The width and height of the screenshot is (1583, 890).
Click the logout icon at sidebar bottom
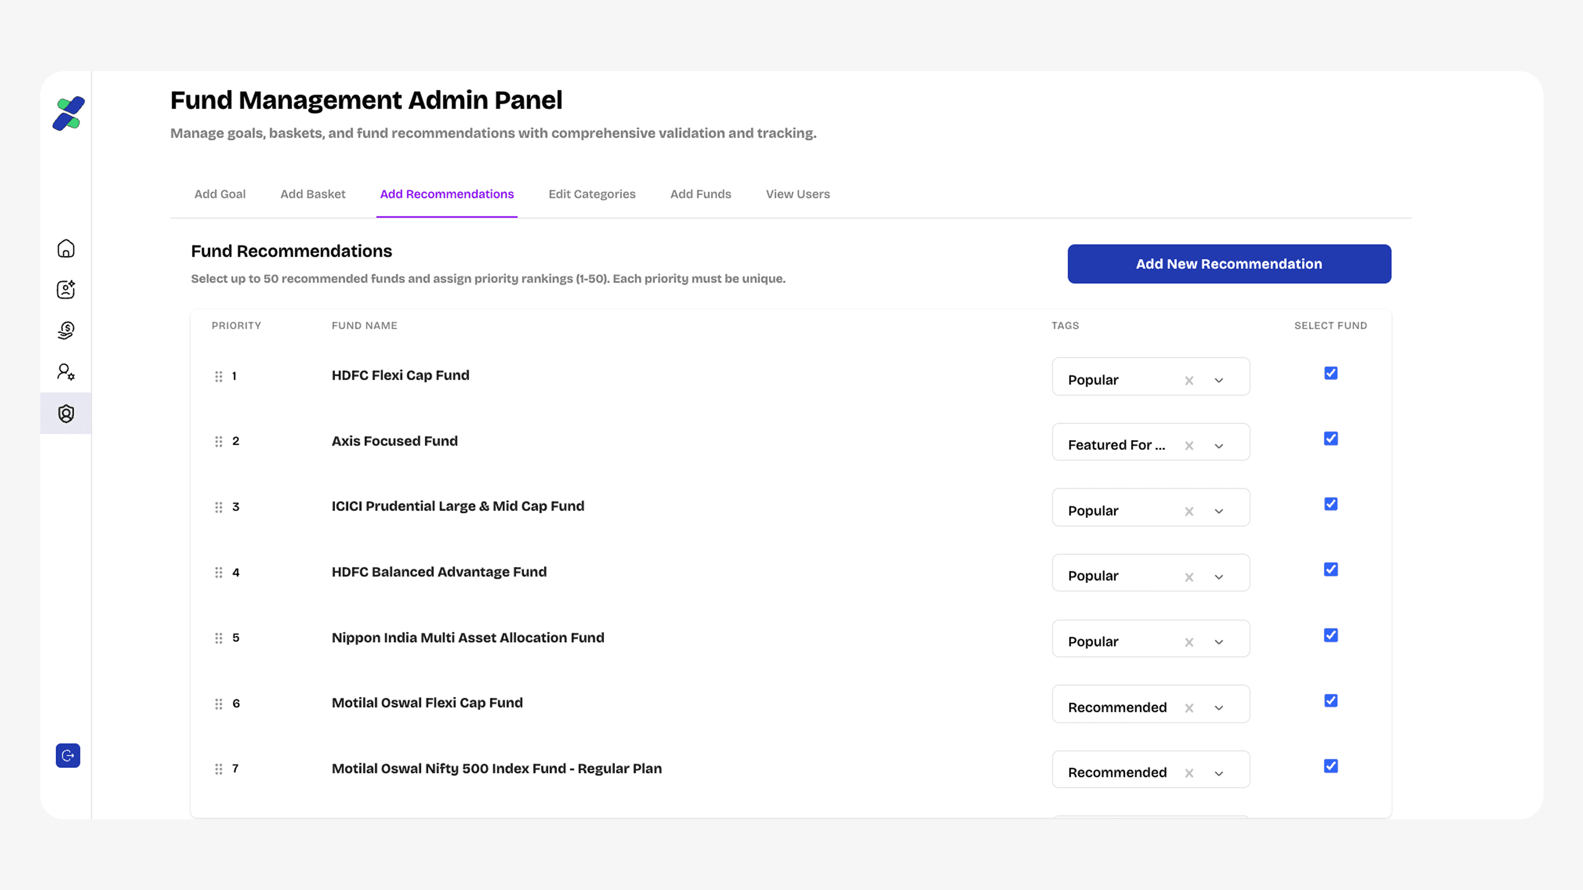point(68,756)
